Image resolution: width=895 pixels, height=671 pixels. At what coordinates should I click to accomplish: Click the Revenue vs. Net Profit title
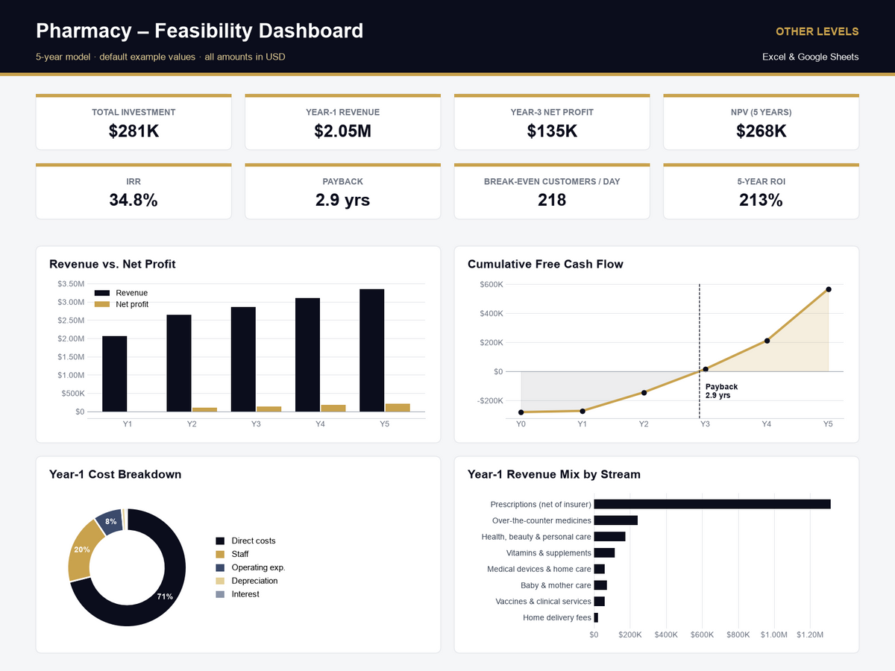pos(113,264)
